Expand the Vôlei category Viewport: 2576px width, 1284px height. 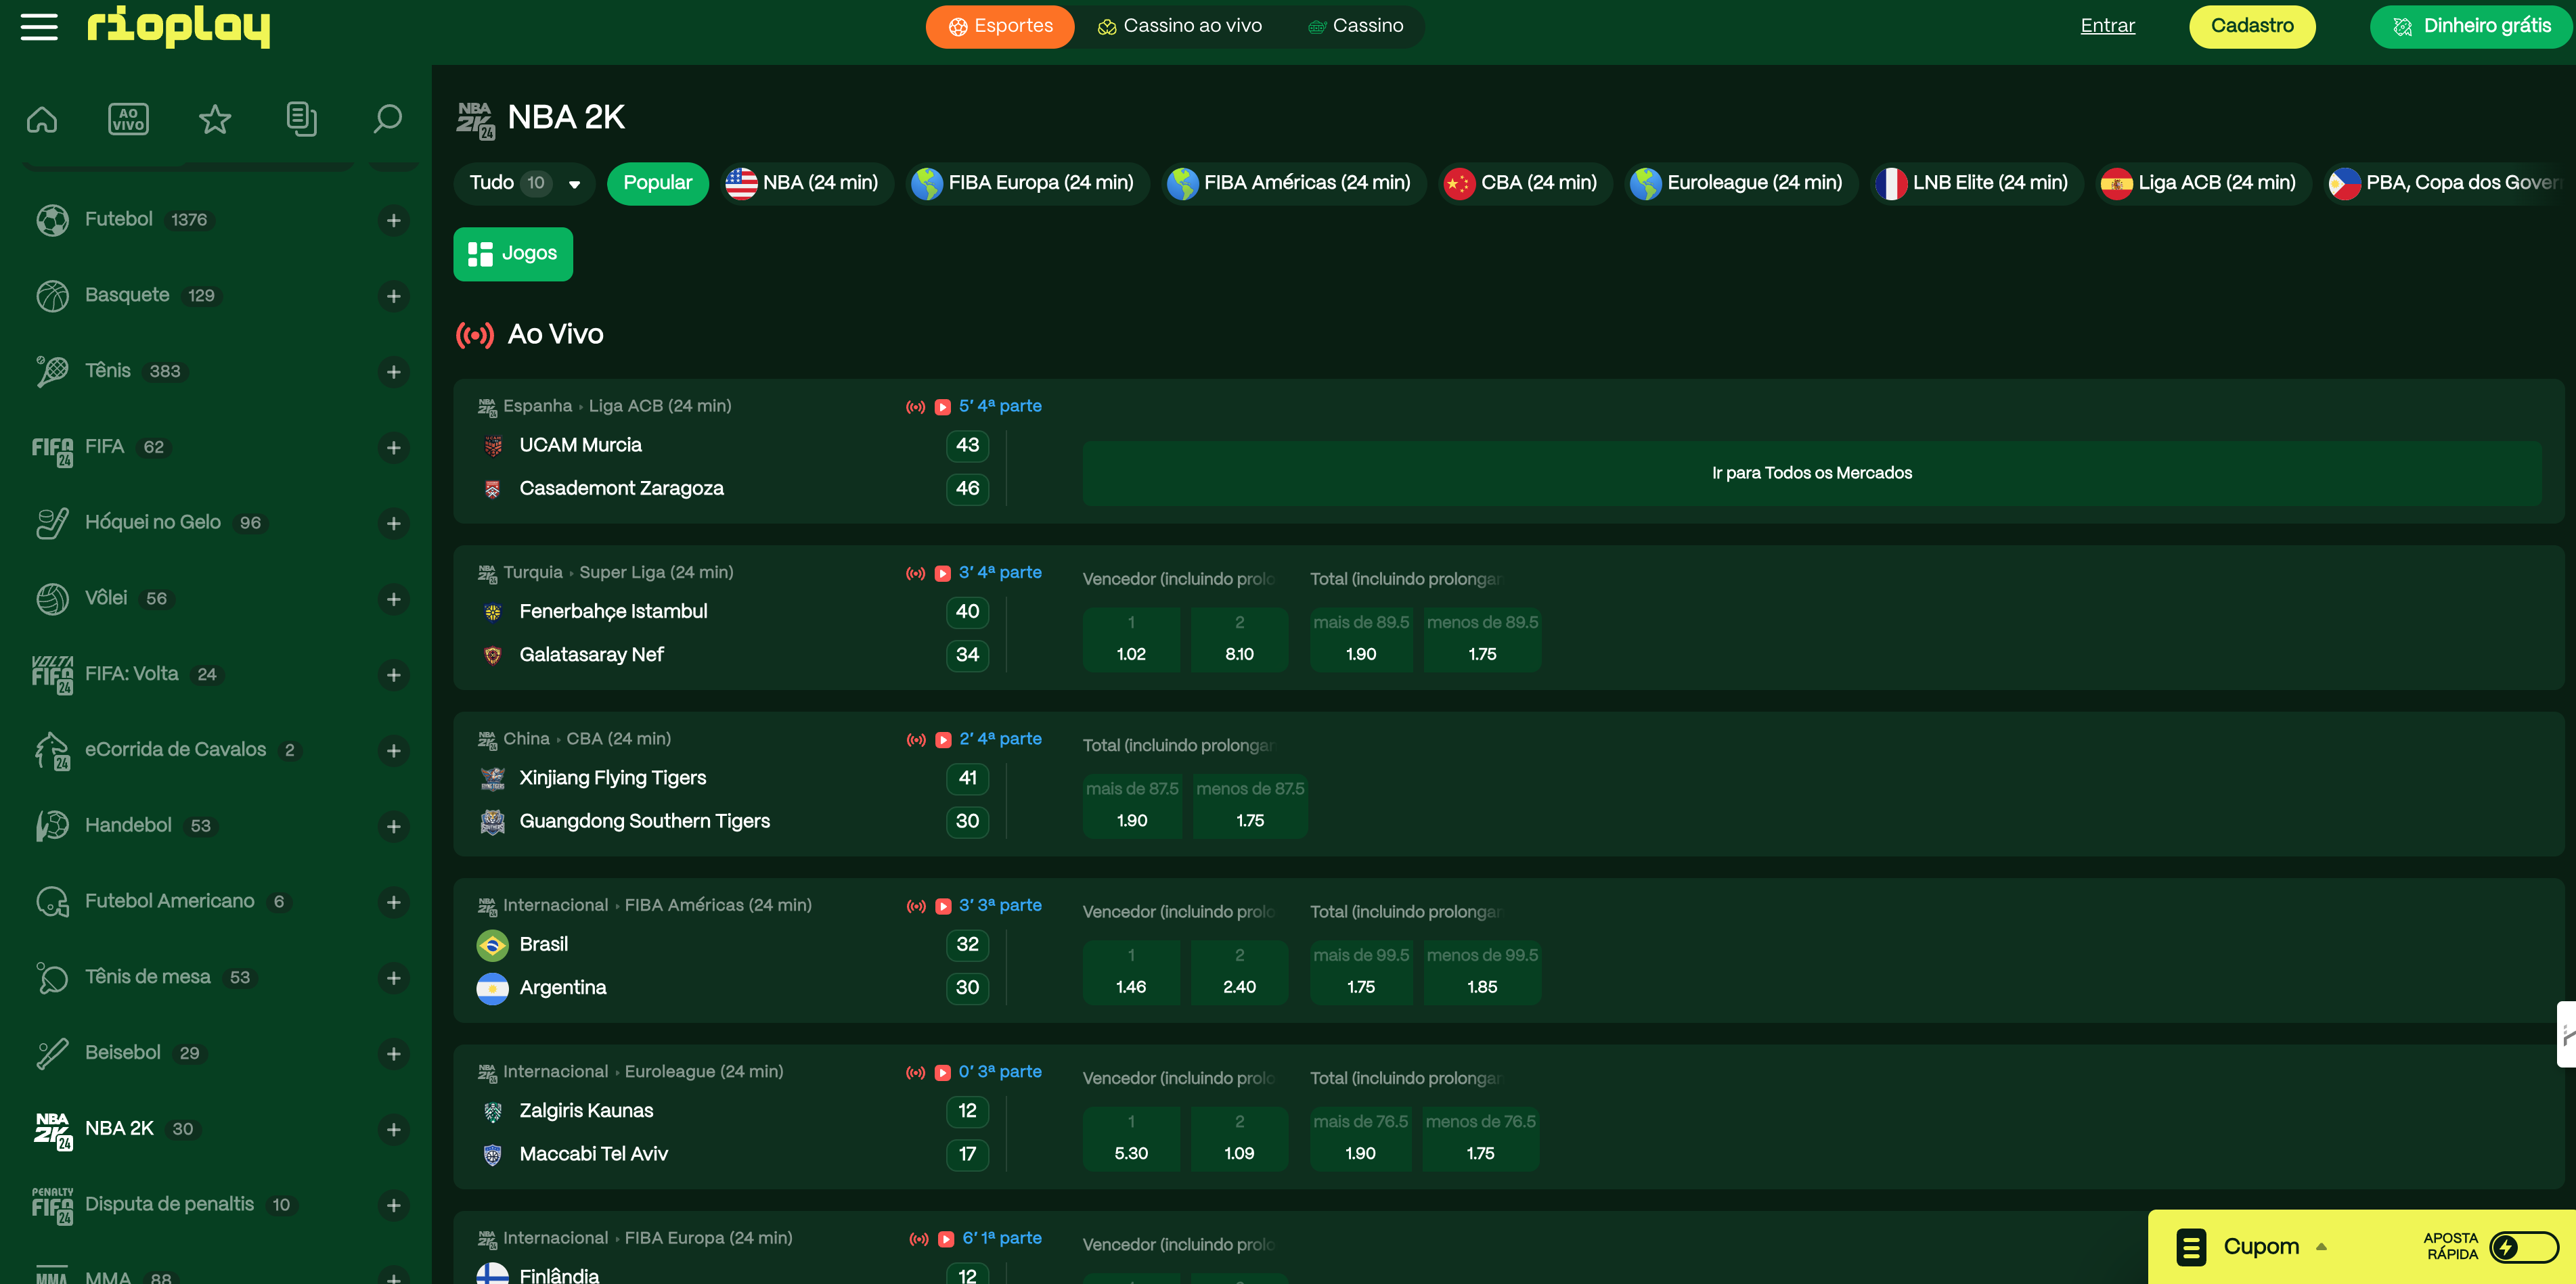click(x=394, y=599)
